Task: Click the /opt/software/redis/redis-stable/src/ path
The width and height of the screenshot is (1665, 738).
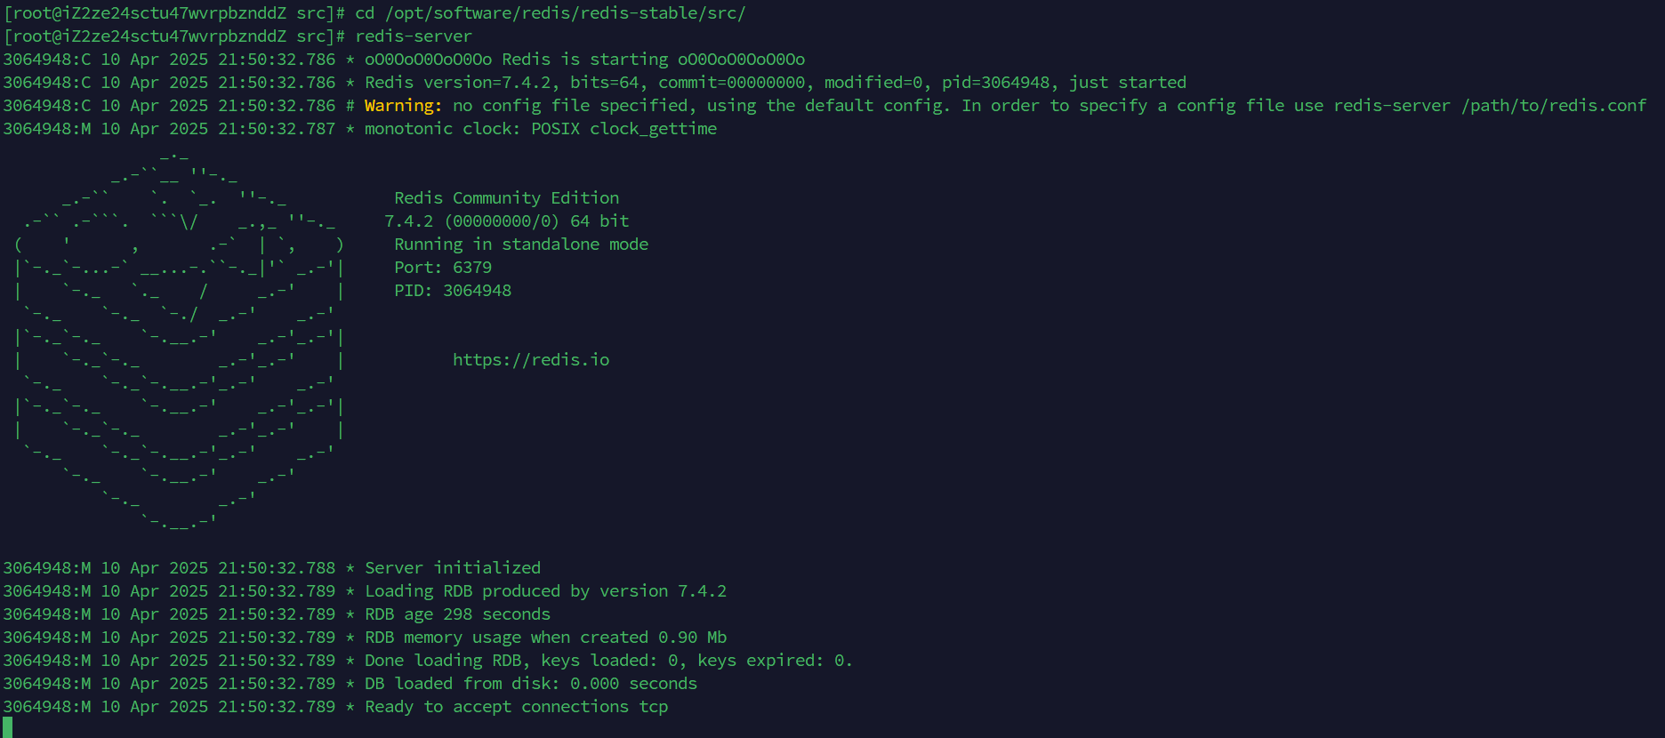Action: click(565, 13)
